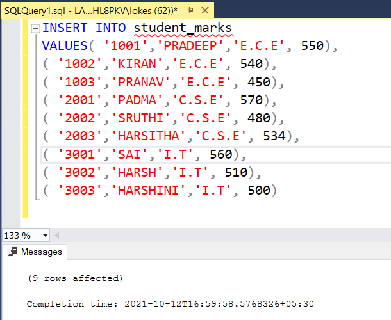Click the '1002' string value
Image resolution: width=391 pixels, height=320 pixels.
click(79, 64)
